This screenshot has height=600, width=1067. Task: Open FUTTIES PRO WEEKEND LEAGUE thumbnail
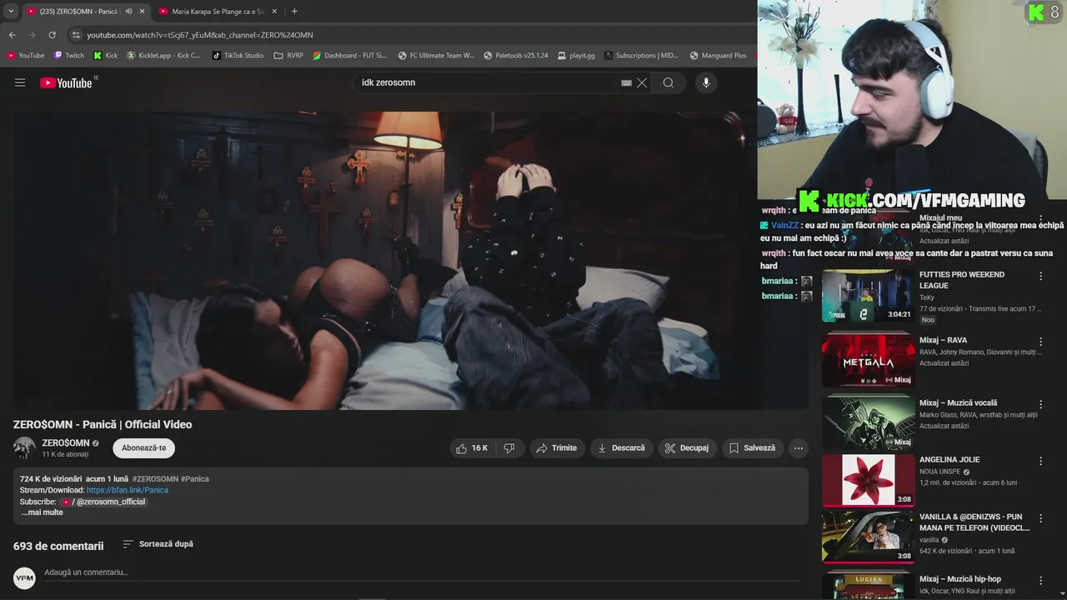coord(868,295)
